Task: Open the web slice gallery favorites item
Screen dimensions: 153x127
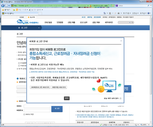Action: point(36,10)
